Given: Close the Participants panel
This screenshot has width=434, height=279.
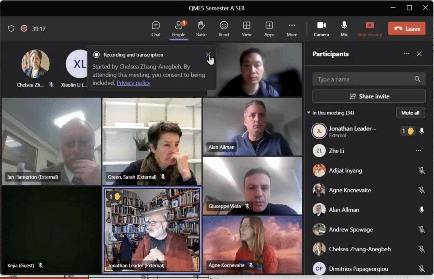Looking at the screenshot, I should 419,54.
